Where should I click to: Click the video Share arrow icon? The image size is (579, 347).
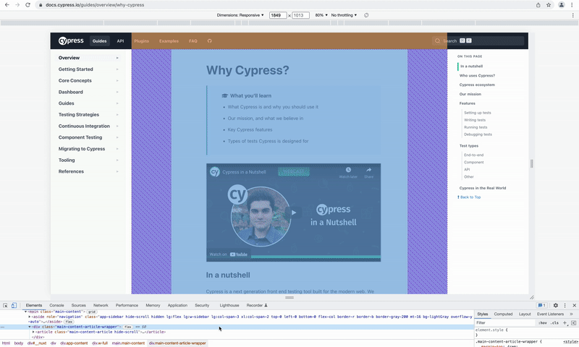[x=368, y=170]
